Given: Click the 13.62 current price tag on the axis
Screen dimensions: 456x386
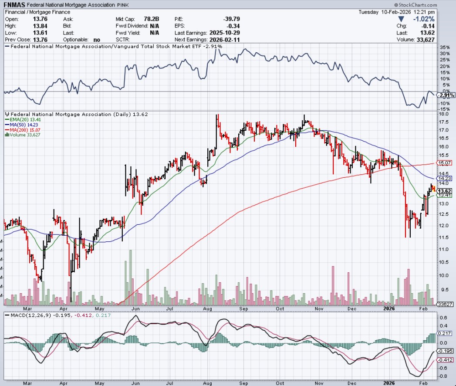Looking at the screenshot, I should (x=444, y=191).
